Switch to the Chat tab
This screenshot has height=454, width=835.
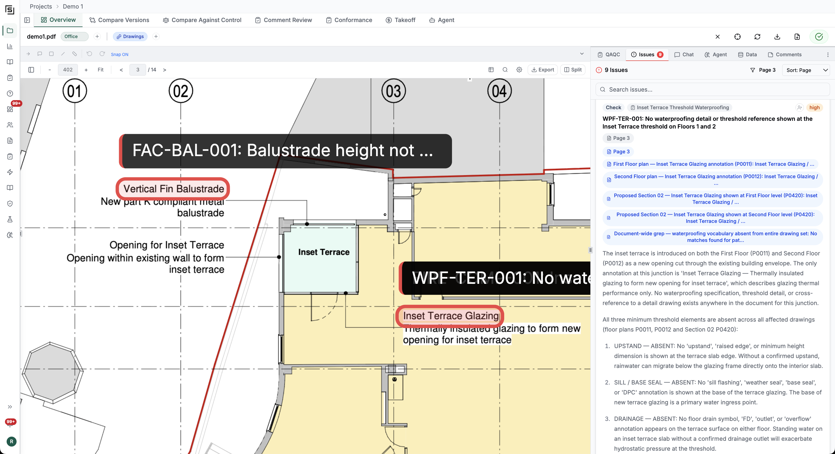point(684,55)
